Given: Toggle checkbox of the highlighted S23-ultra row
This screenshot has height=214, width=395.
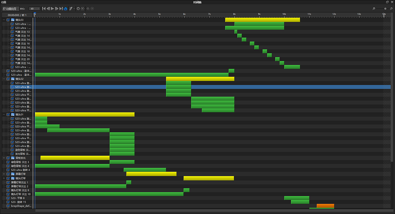Looking at the screenshot, I should tap(13, 87).
